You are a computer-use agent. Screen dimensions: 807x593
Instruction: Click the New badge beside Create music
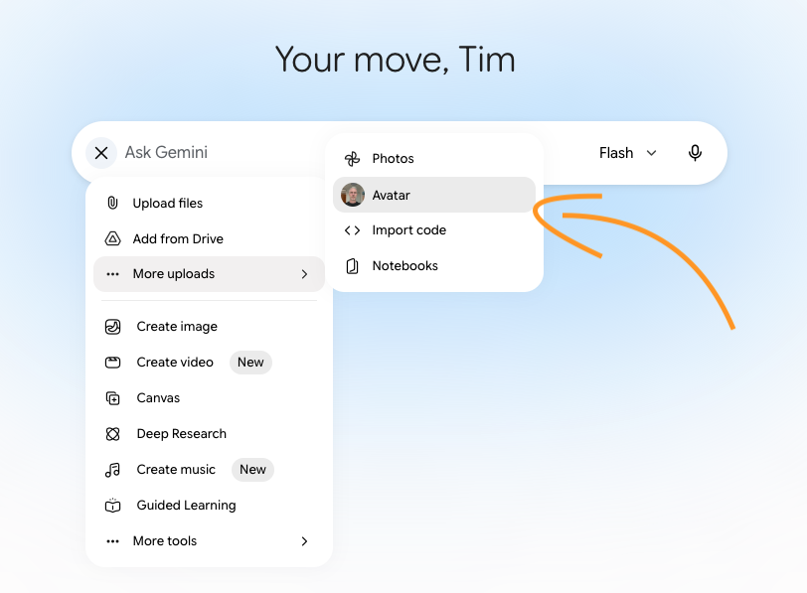(252, 470)
